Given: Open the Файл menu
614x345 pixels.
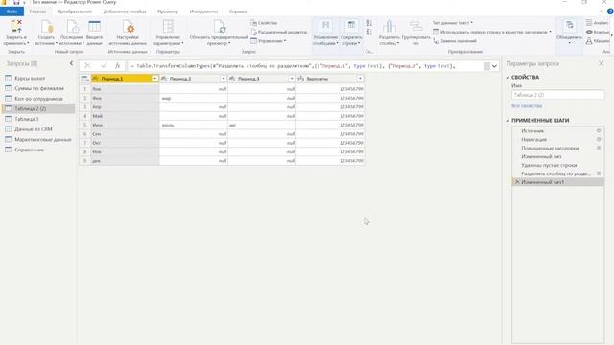Looking at the screenshot, I should [x=12, y=11].
